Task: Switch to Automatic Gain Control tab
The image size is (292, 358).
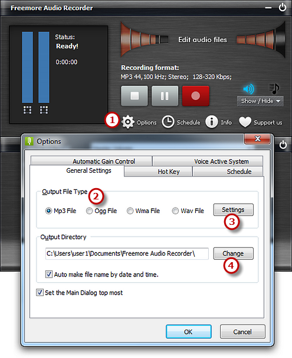Action: [91, 161]
